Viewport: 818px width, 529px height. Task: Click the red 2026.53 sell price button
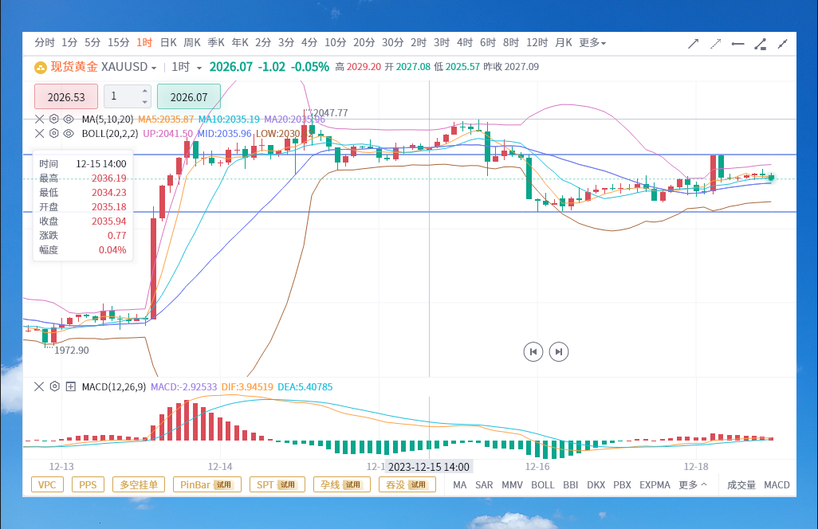pyautogui.click(x=66, y=97)
